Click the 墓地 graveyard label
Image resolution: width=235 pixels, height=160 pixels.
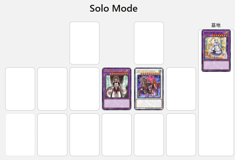(x=216, y=25)
